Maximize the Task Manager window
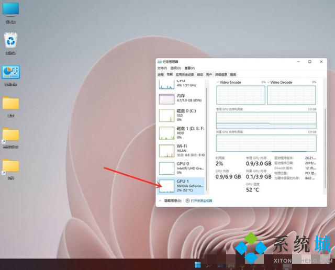This screenshot has width=335, height=270. tap(310, 62)
